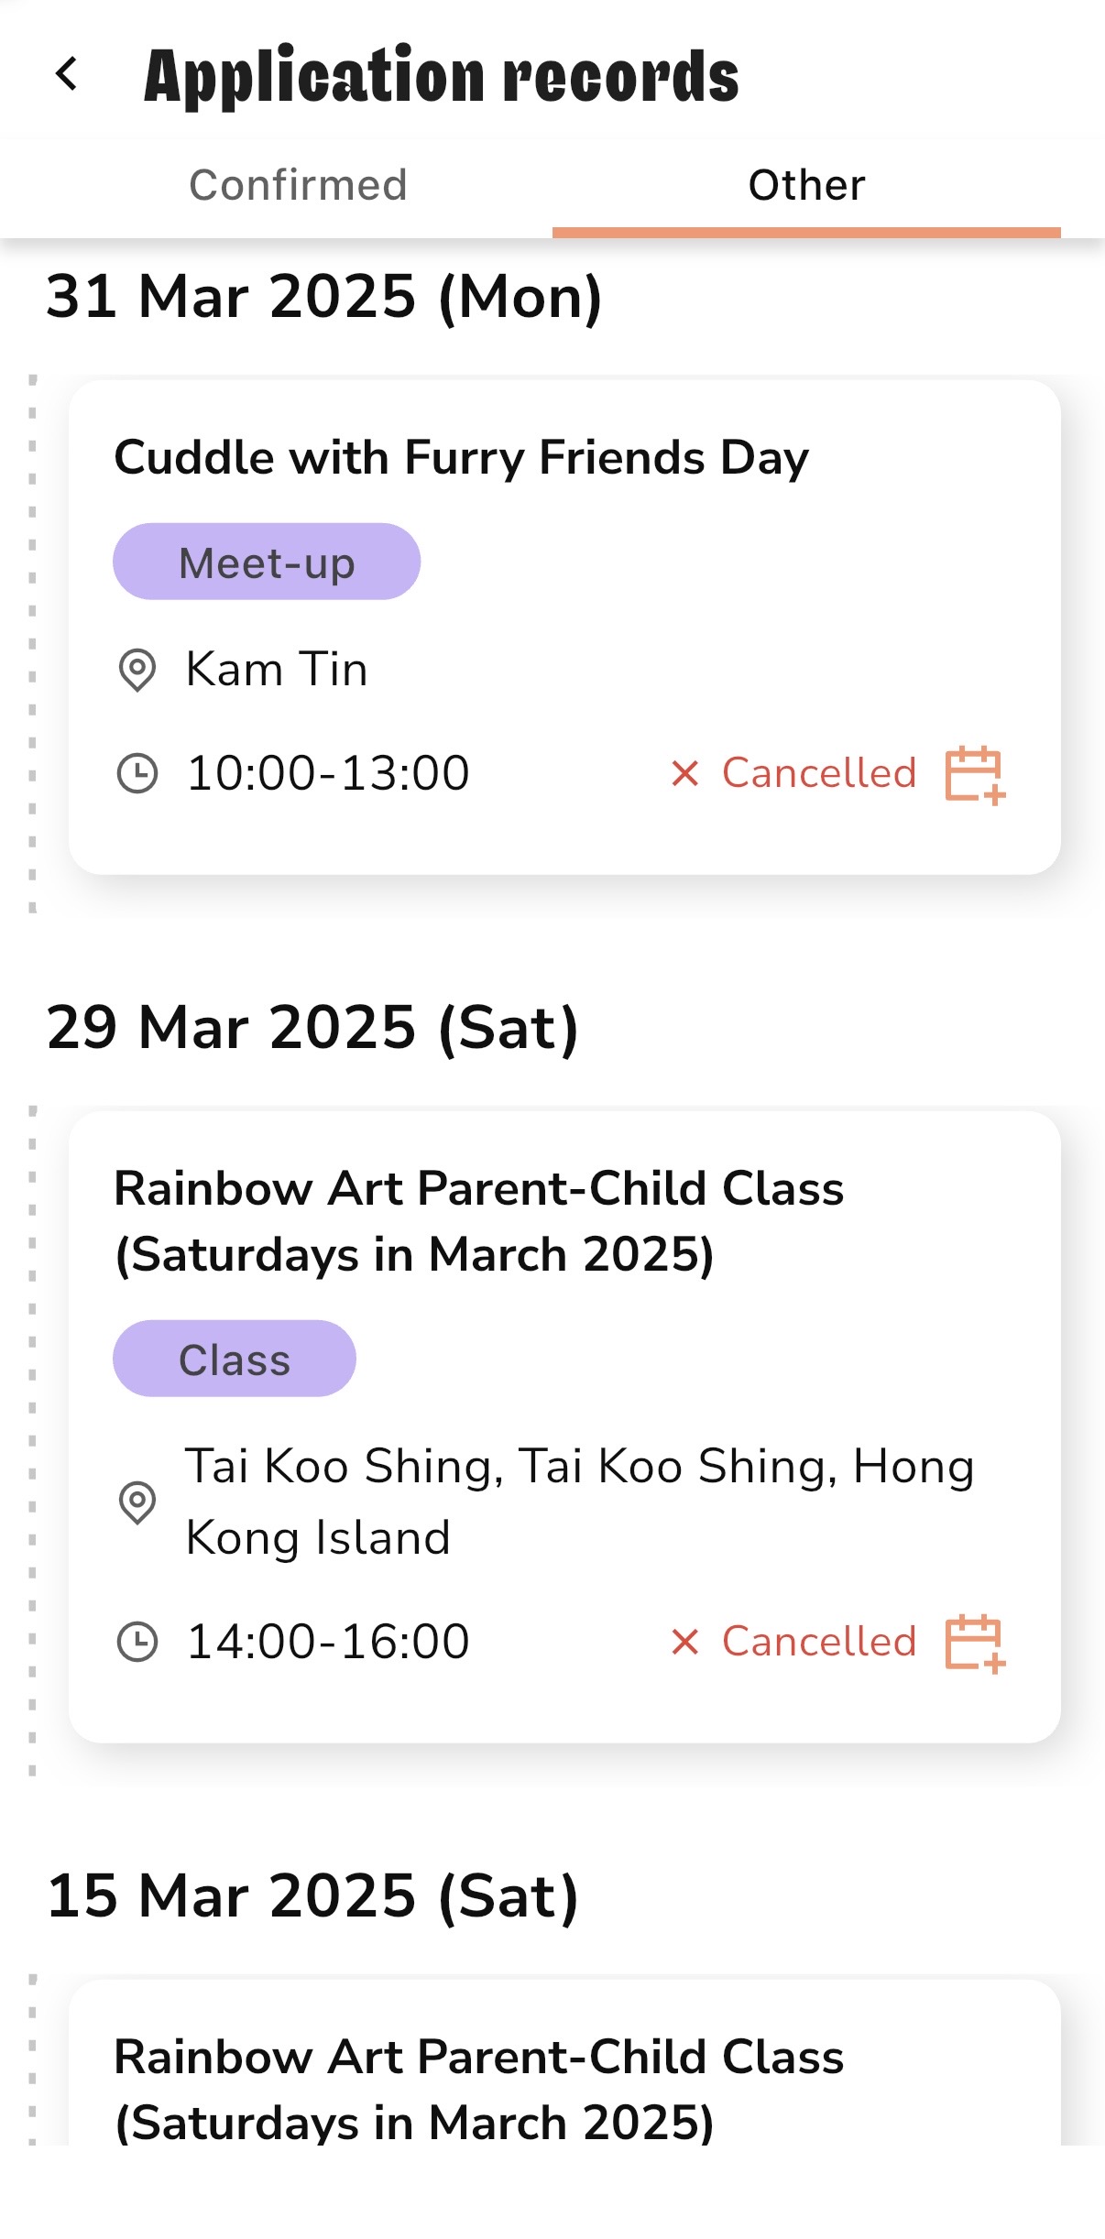Tap the Tai Koo Shing address text
This screenshot has width=1105, height=2239.
click(x=579, y=1502)
